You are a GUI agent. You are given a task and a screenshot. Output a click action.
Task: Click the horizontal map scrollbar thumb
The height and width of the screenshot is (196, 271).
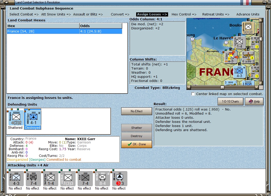click(222, 87)
